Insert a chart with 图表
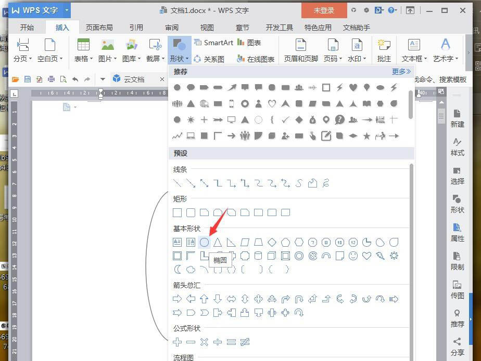The height and width of the screenshot is (361, 481). (x=249, y=43)
